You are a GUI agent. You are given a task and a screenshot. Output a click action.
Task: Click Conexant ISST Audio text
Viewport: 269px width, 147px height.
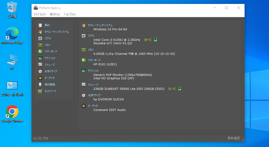(109, 110)
